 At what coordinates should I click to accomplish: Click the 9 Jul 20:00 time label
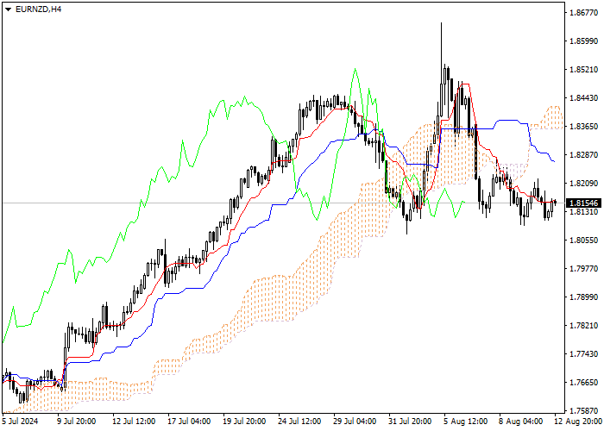tap(76, 422)
